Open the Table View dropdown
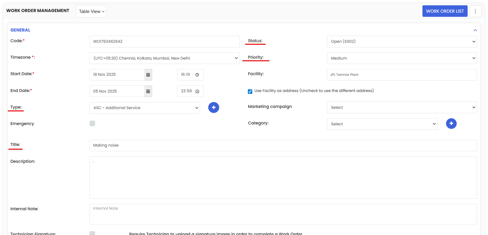The width and height of the screenshot is (488, 235). [x=91, y=11]
